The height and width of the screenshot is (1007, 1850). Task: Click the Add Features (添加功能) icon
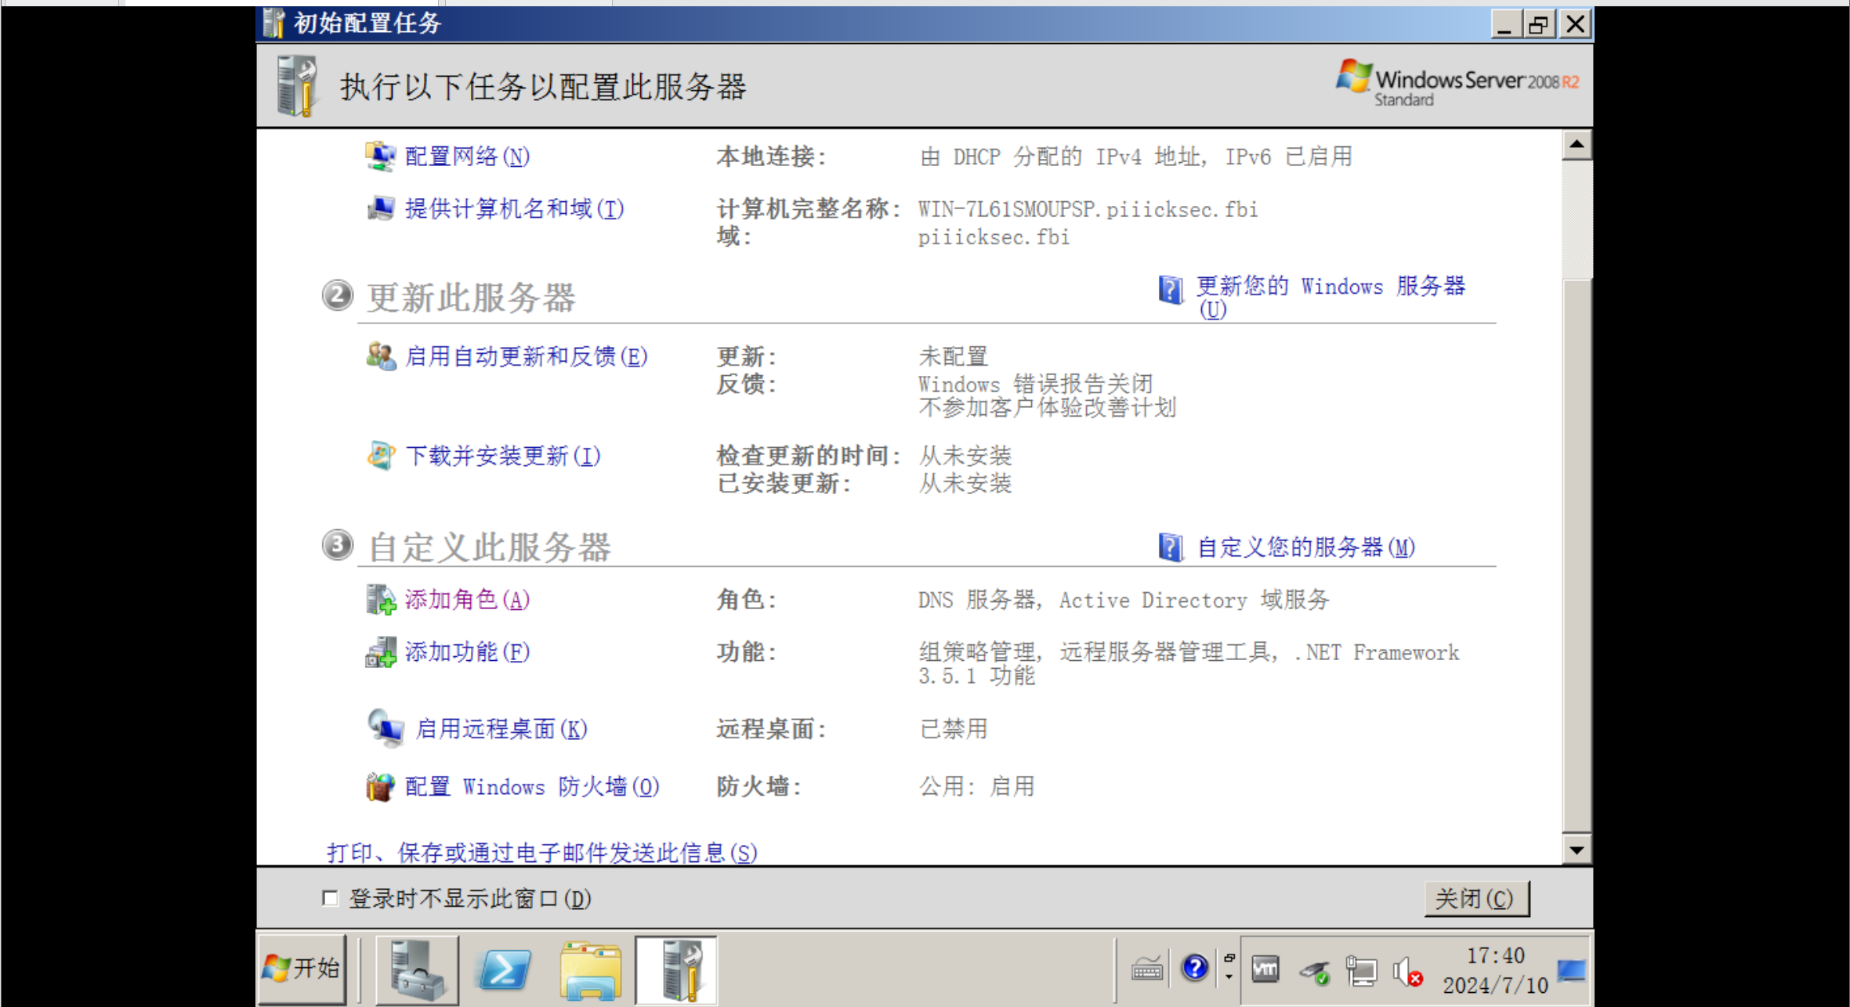[x=381, y=651]
